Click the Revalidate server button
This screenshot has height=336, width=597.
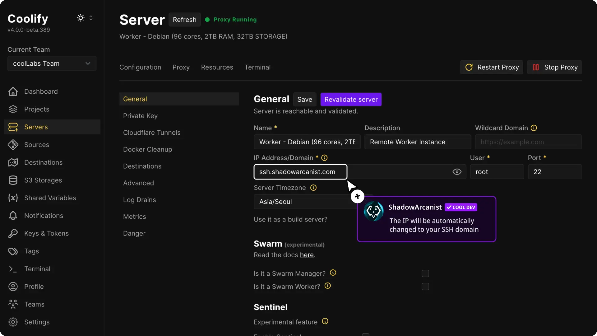(x=351, y=100)
